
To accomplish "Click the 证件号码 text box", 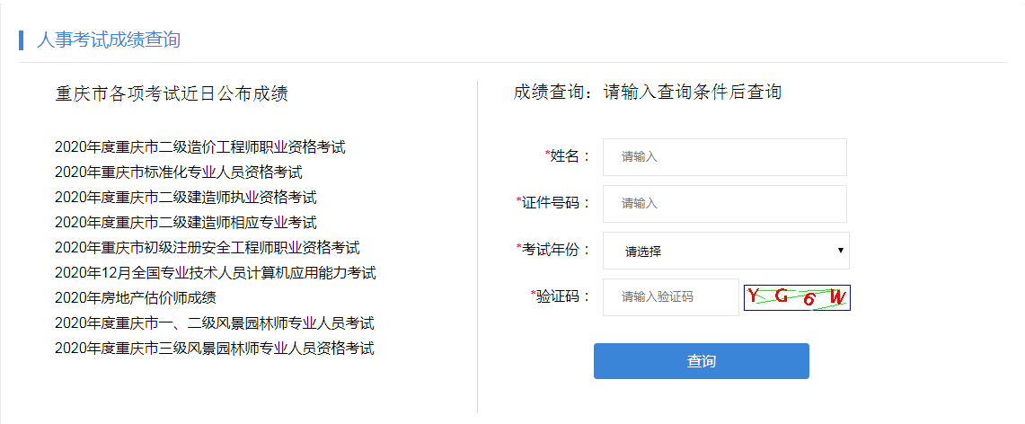I will 724,204.
